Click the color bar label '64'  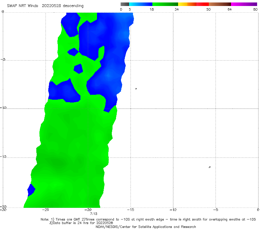(230, 10)
